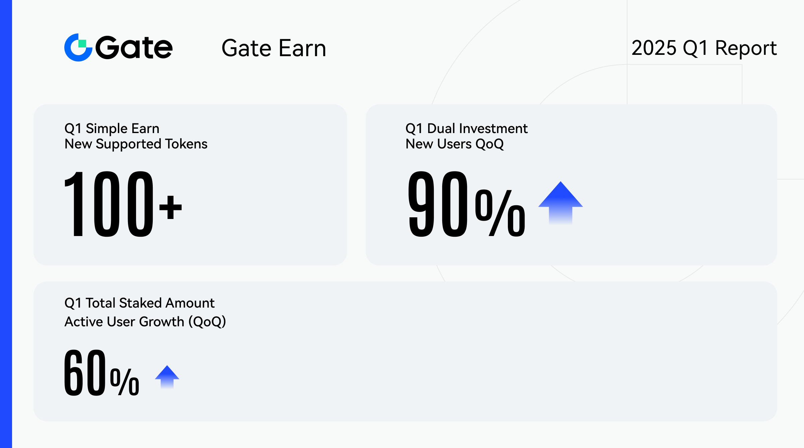This screenshot has height=448, width=804.
Task: Click the plus sign after 100
Action: [171, 207]
